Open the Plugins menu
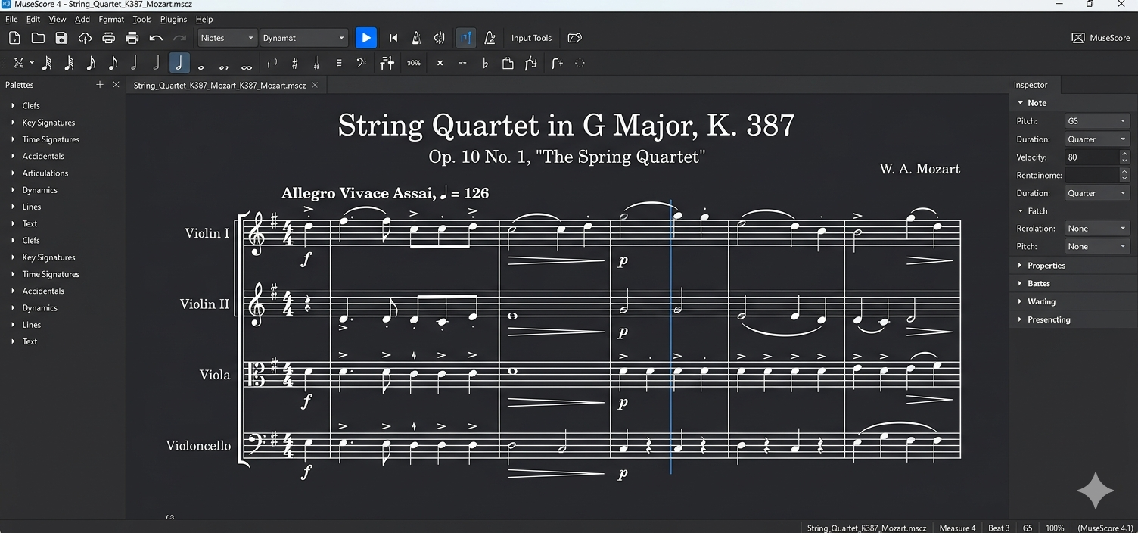This screenshot has width=1138, height=533. [173, 19]
